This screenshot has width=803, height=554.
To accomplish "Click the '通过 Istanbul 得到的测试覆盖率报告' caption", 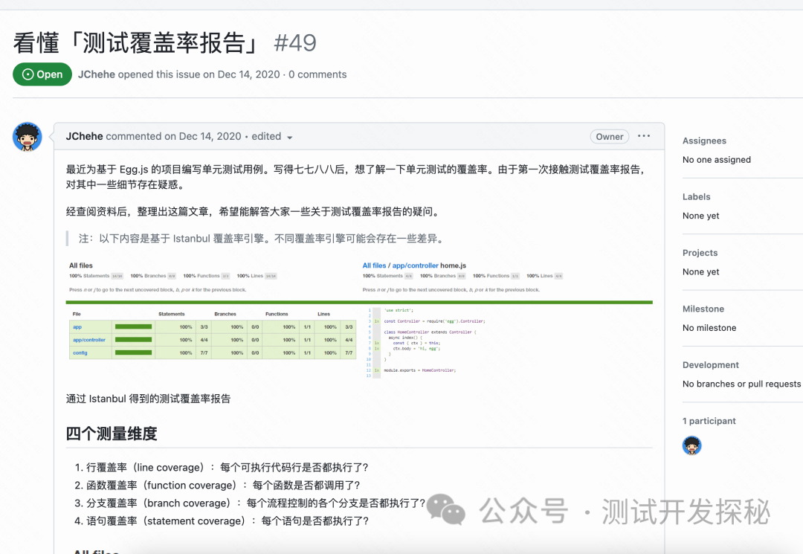I will click(148, 399).
